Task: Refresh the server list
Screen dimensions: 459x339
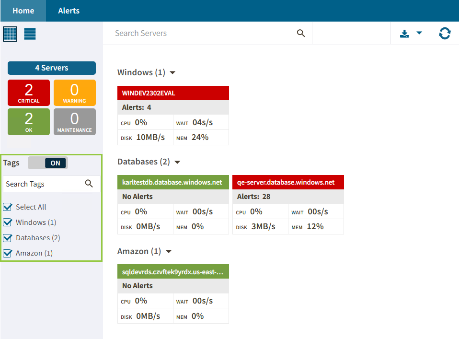Action: click(x=445, y=34)
